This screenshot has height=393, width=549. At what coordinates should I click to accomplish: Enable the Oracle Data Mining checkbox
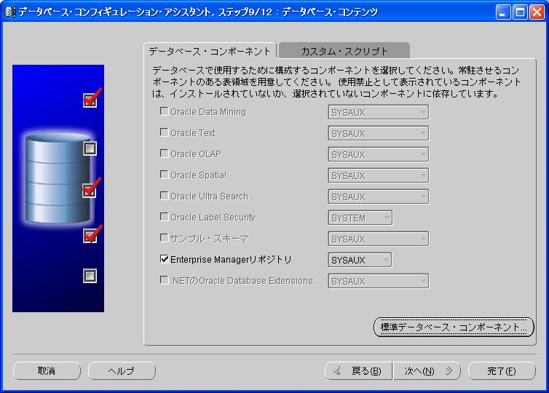click(164, 111)
